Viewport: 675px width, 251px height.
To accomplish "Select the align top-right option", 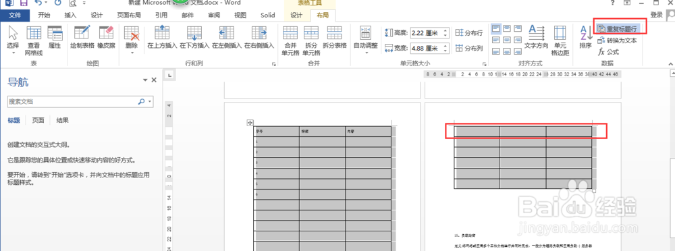I will pos(518,29).
